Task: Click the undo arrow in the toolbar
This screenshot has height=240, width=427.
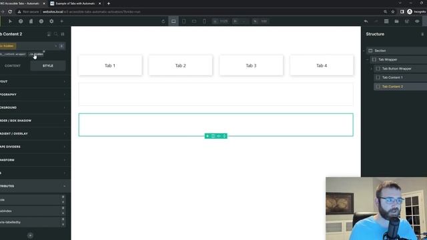Action: click(x=366, y=21)
